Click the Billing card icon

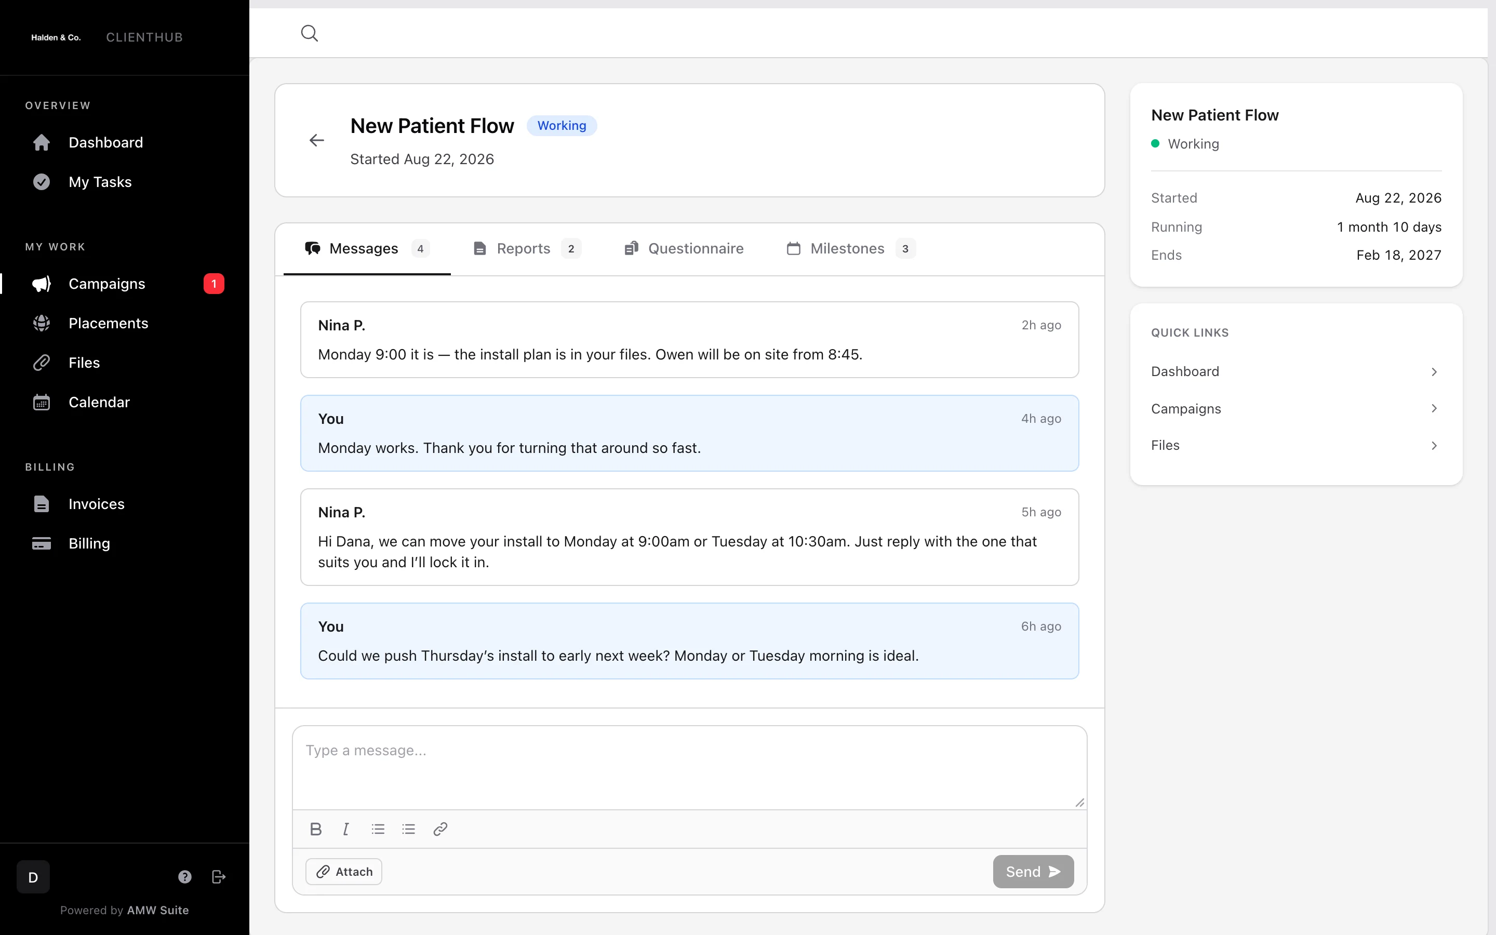[42, 543]
